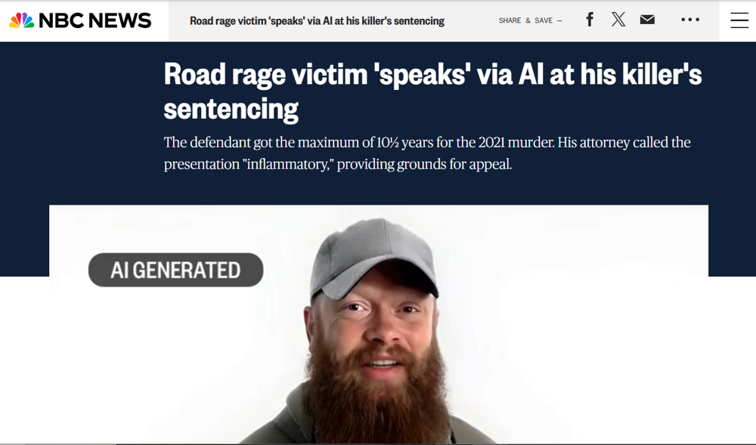756x445 pixels.
Task: Click the NBC peacock logo
Action: pyautogui.click(x=22, y=20)
